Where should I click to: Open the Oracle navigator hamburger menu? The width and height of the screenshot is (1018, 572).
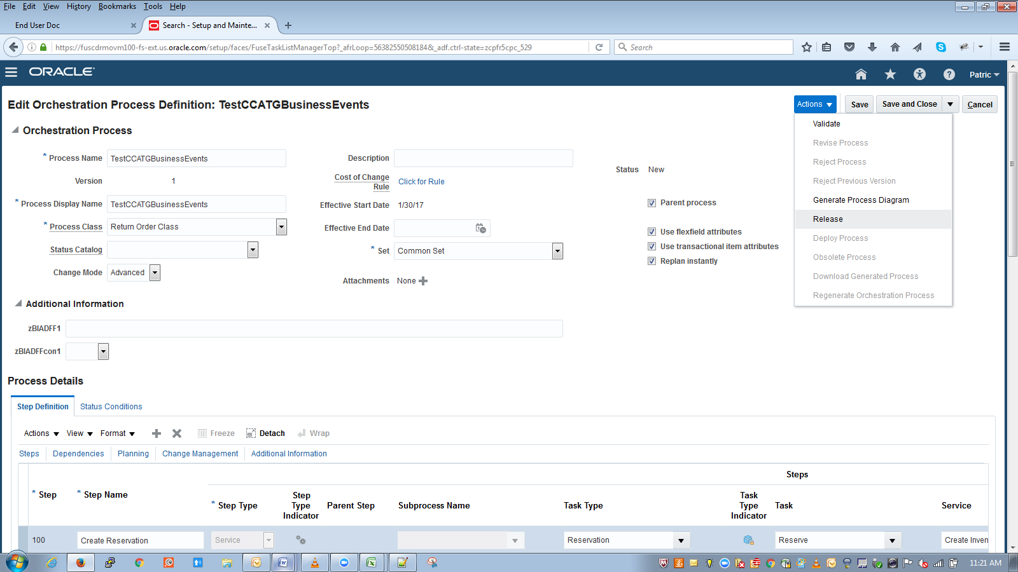point(11,72)
